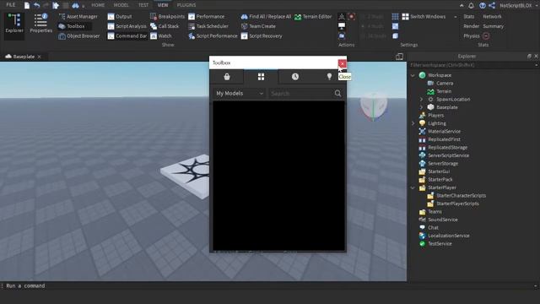
Task: Open notifications bell
Action: (471, 6)
